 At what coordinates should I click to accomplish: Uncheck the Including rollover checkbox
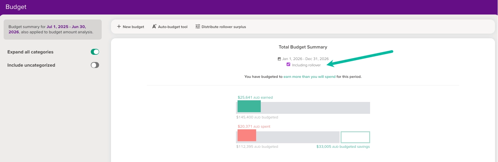(x=288, y=65)
